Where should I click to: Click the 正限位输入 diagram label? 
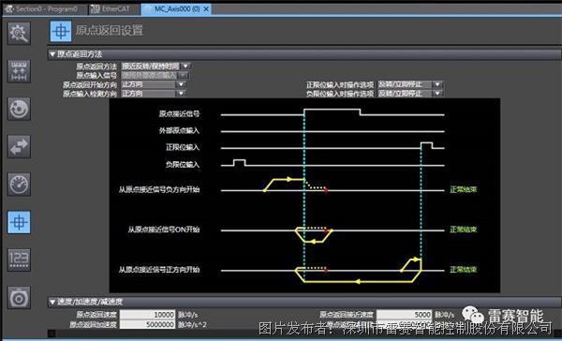coord(183,147)
